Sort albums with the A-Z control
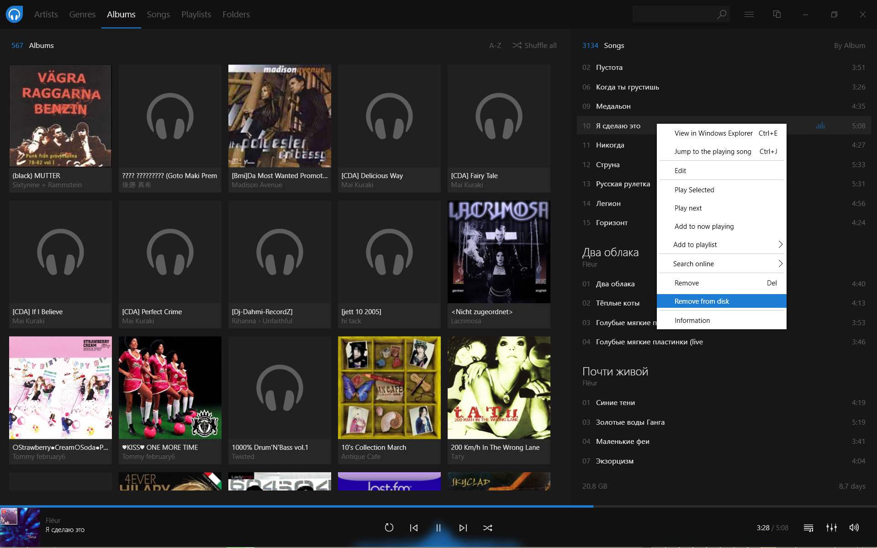The image size is (877, 548). pyautogui.click(x=495, y=45)
